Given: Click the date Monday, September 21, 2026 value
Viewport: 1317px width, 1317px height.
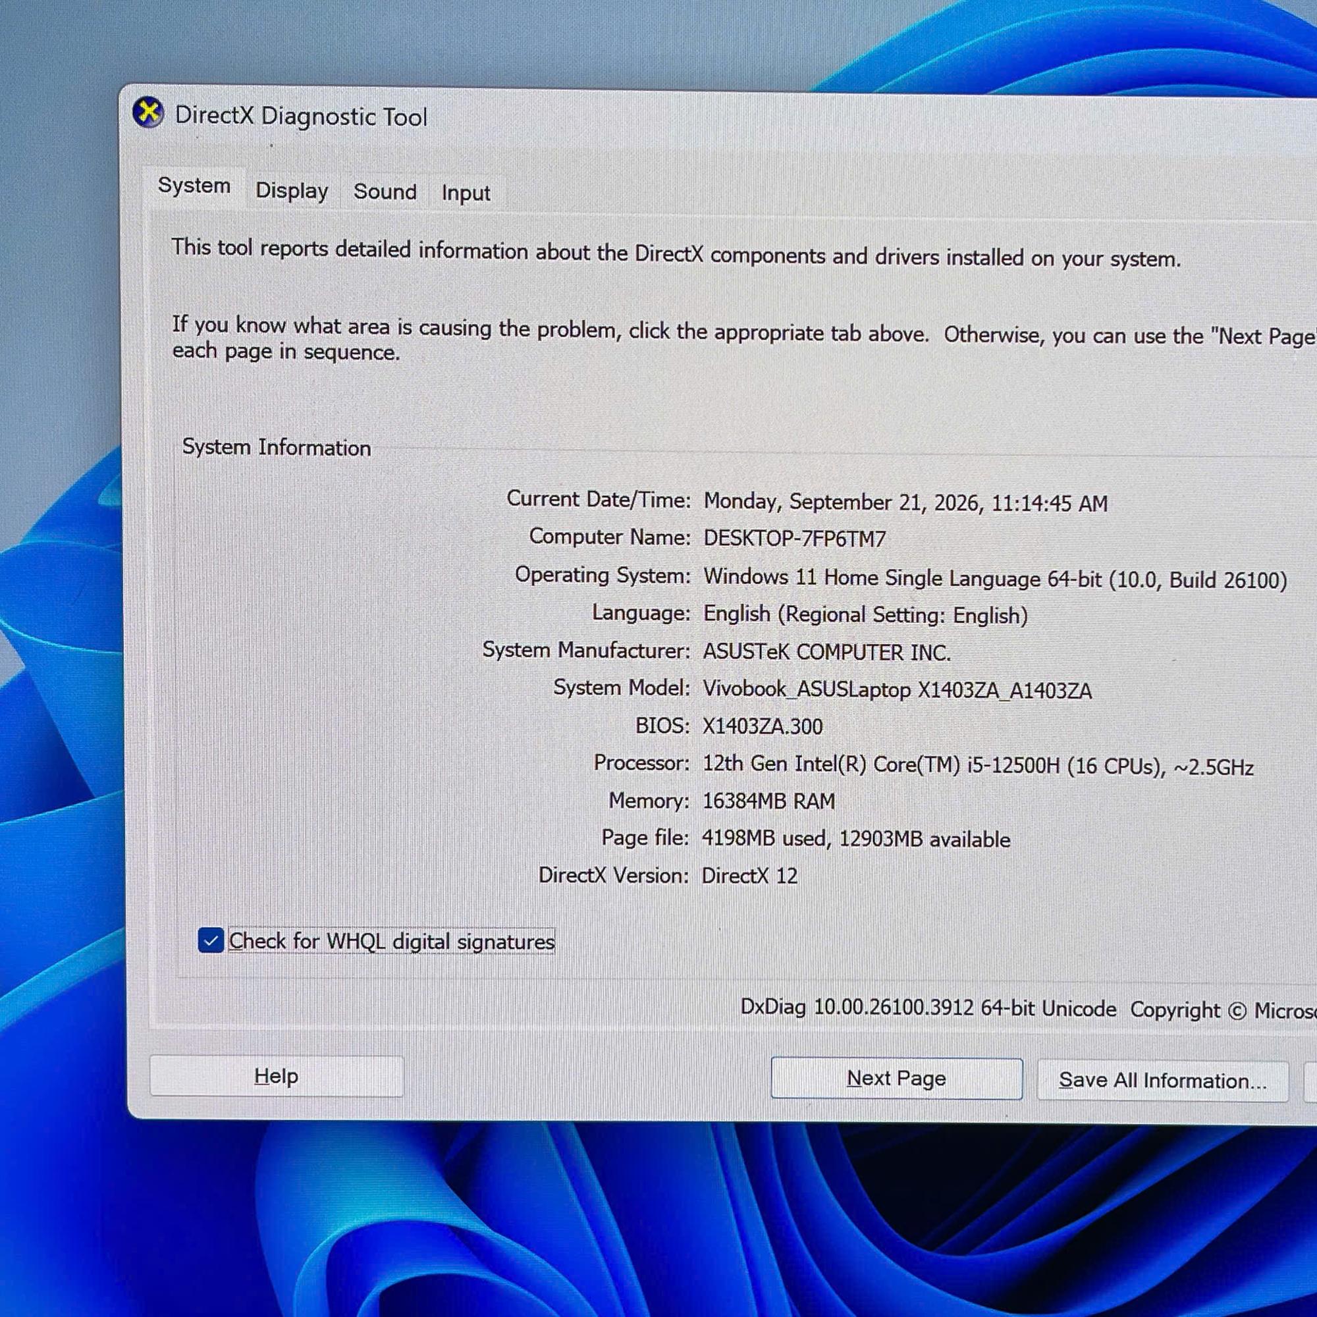Looking at the screenshot, I should [905, 503].
